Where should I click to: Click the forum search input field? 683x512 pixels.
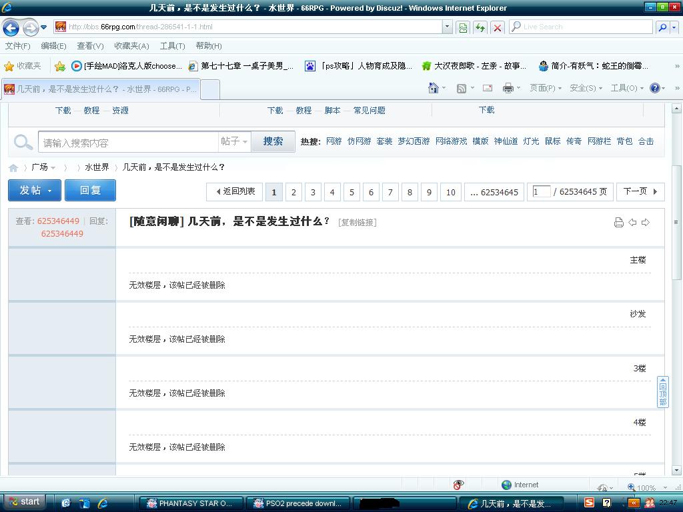click(128, 142)
